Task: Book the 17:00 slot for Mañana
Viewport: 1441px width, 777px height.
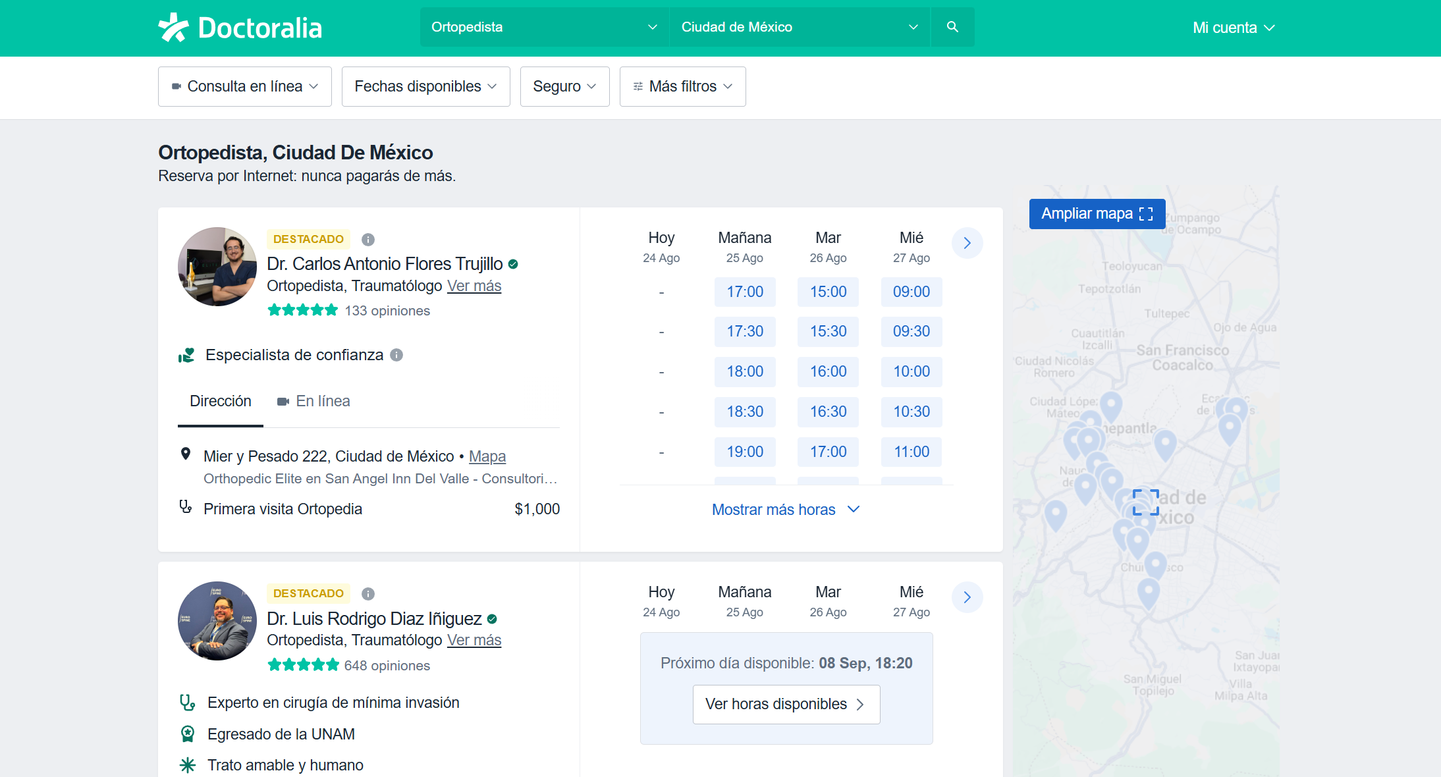Action: (x=744, y=292)
